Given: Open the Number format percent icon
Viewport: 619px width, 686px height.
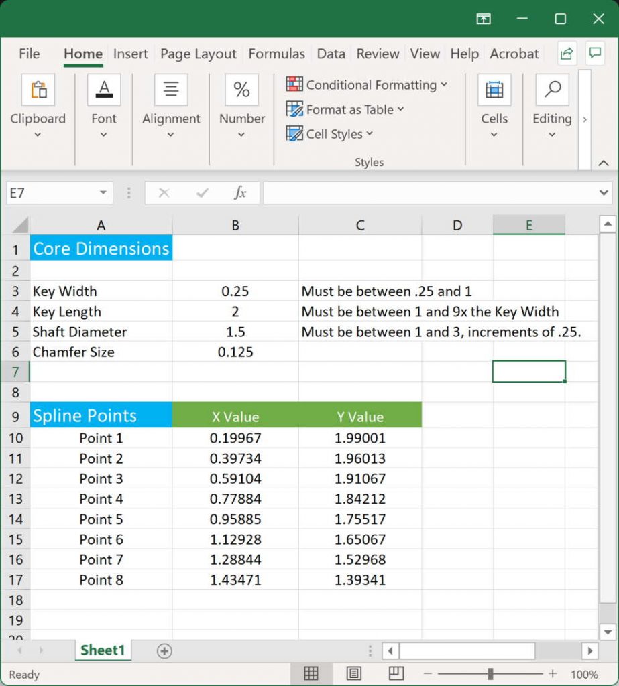Looking at the screenshot, I should 241,90.
